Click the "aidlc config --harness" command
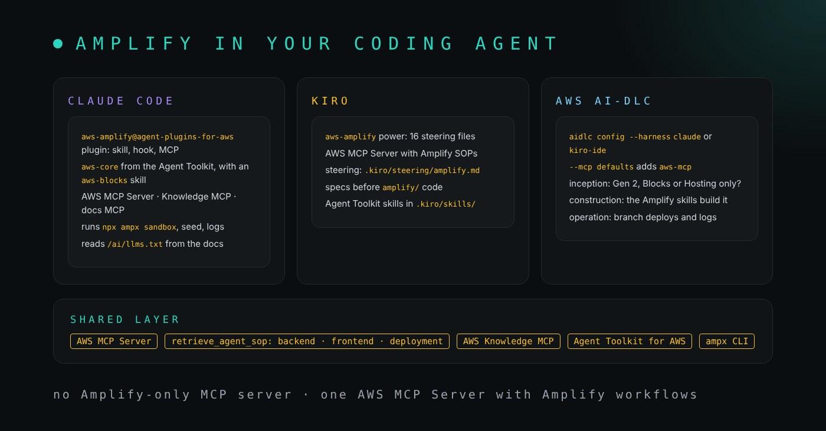Viewport: 826px width, 431px height. pos(620,137)
